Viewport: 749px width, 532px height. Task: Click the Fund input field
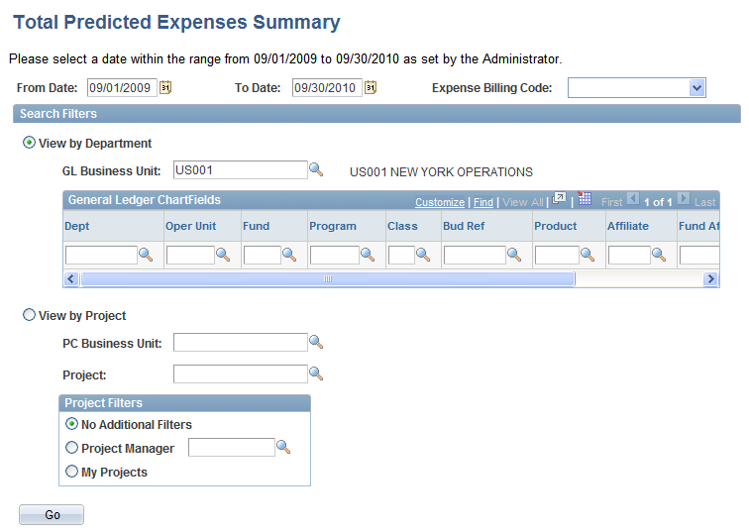[263, 255]
